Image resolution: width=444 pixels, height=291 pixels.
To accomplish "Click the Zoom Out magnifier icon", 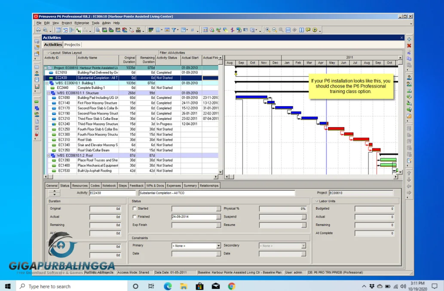I will click(274, 30).
